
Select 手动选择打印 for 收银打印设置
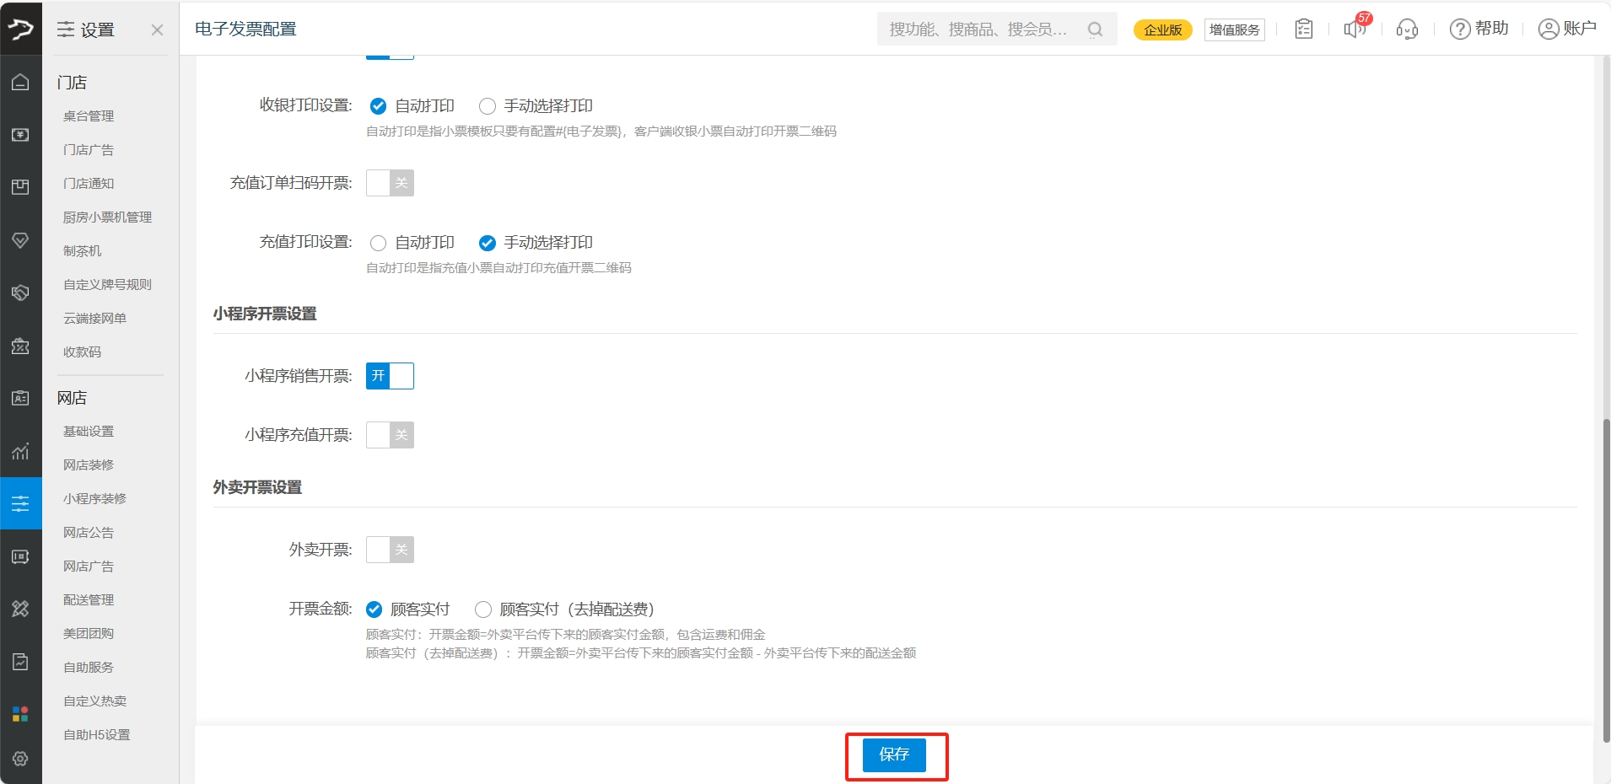pos(487,106)
